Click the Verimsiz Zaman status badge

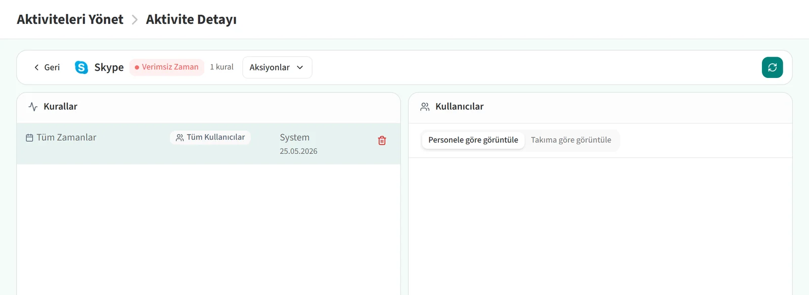pos(167,67)
